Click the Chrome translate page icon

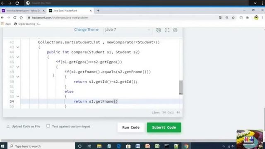coord(221,17)
